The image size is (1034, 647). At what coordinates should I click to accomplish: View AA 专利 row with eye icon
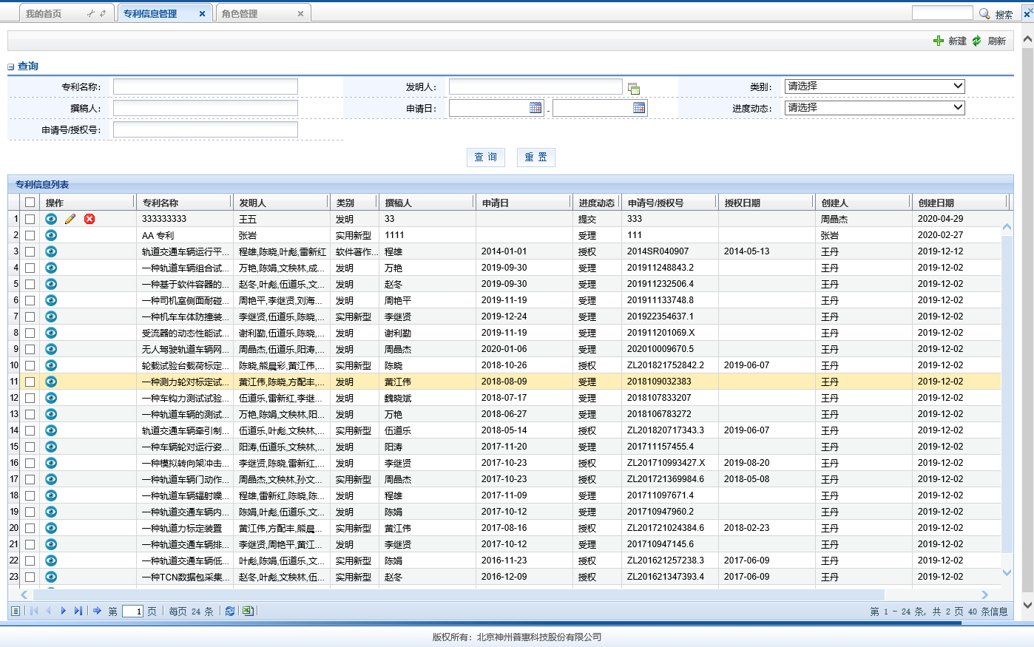click(51, 235)
